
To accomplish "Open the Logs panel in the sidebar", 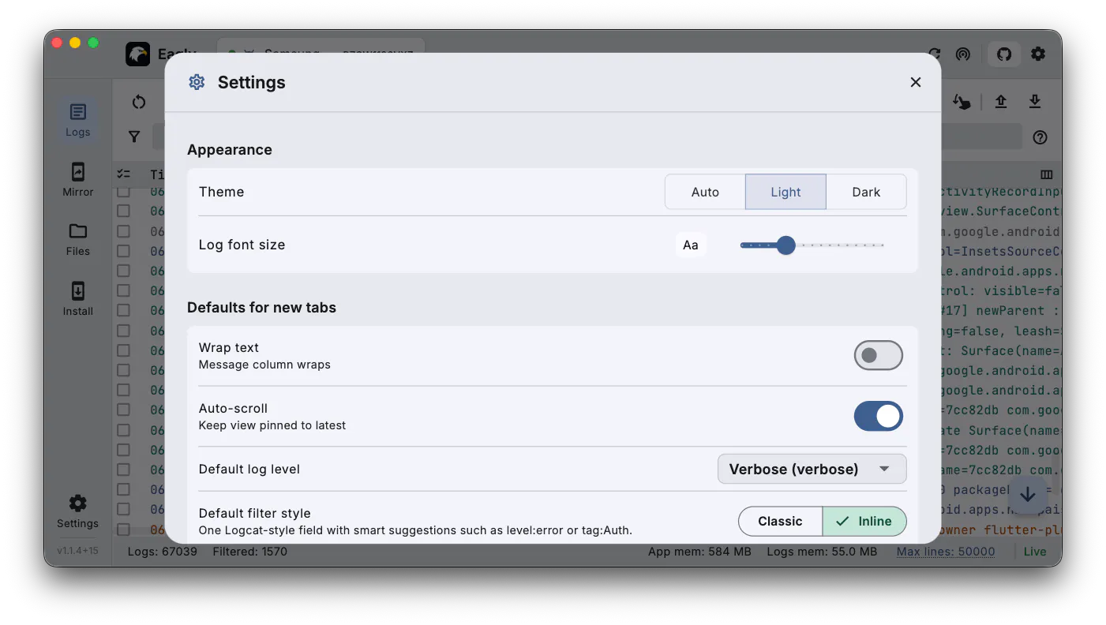I will pyautogui.click(x=77, y=120).
